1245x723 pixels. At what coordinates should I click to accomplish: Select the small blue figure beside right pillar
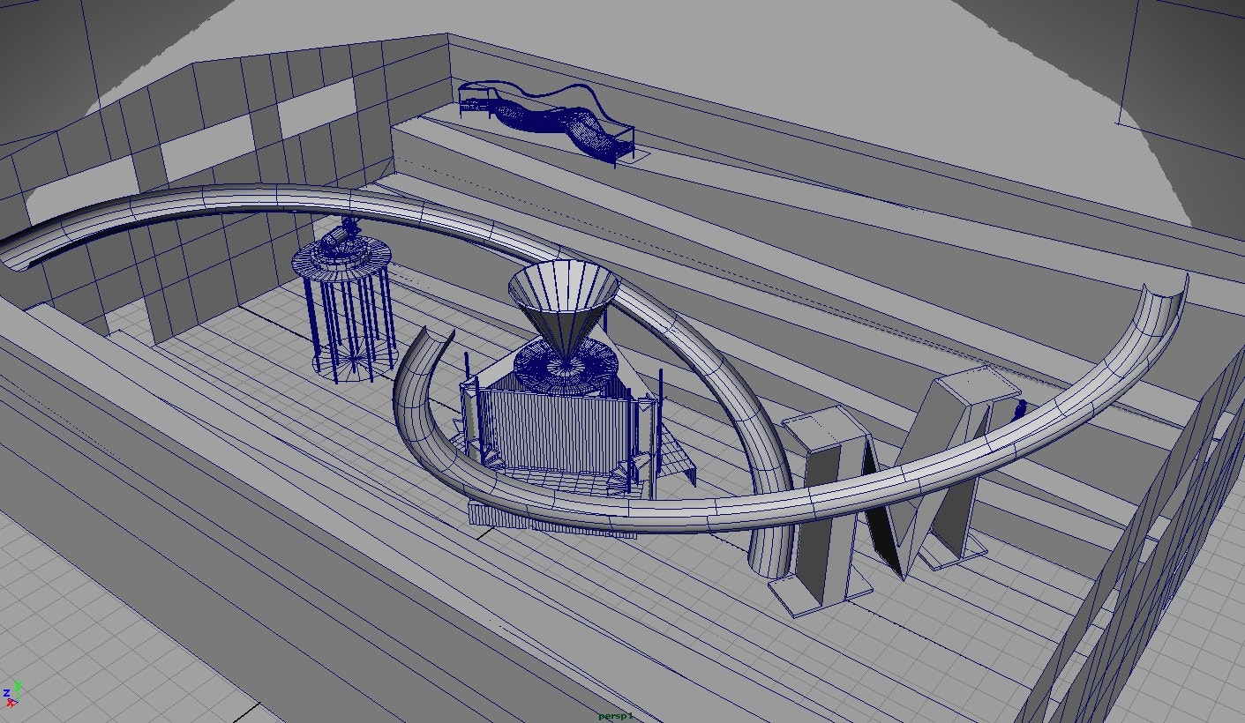click(1021, 410)
